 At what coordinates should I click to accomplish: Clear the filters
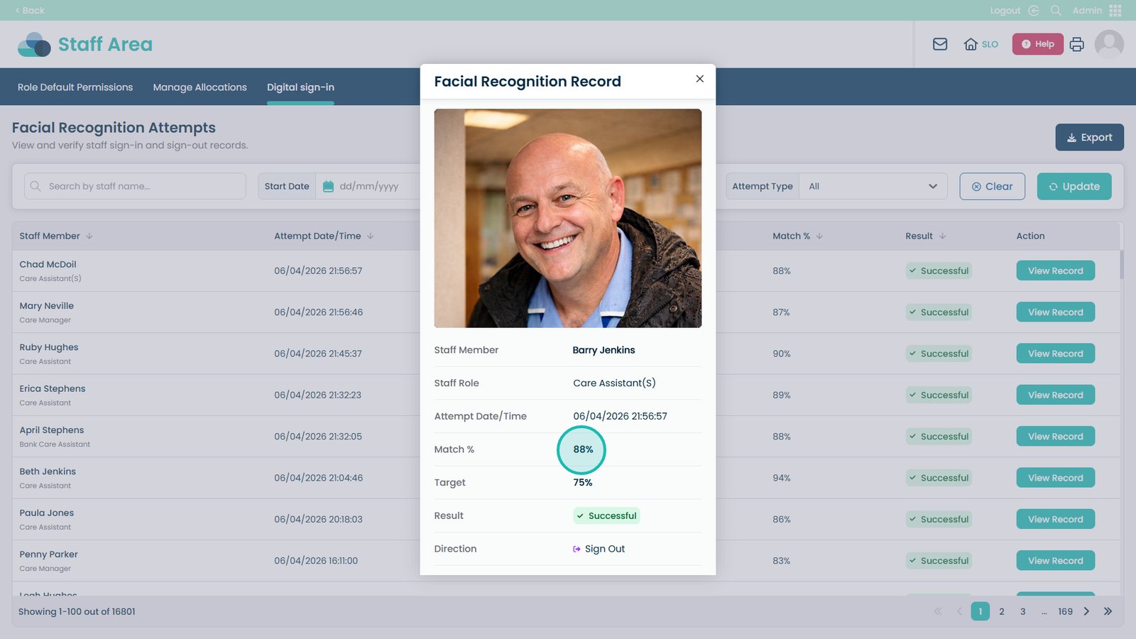(992, 186)
